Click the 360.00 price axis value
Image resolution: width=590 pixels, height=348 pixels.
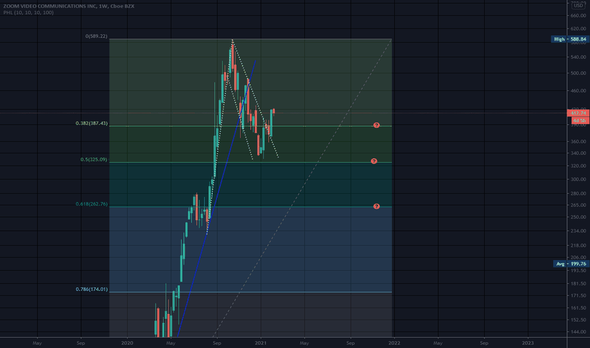(579, 142)
